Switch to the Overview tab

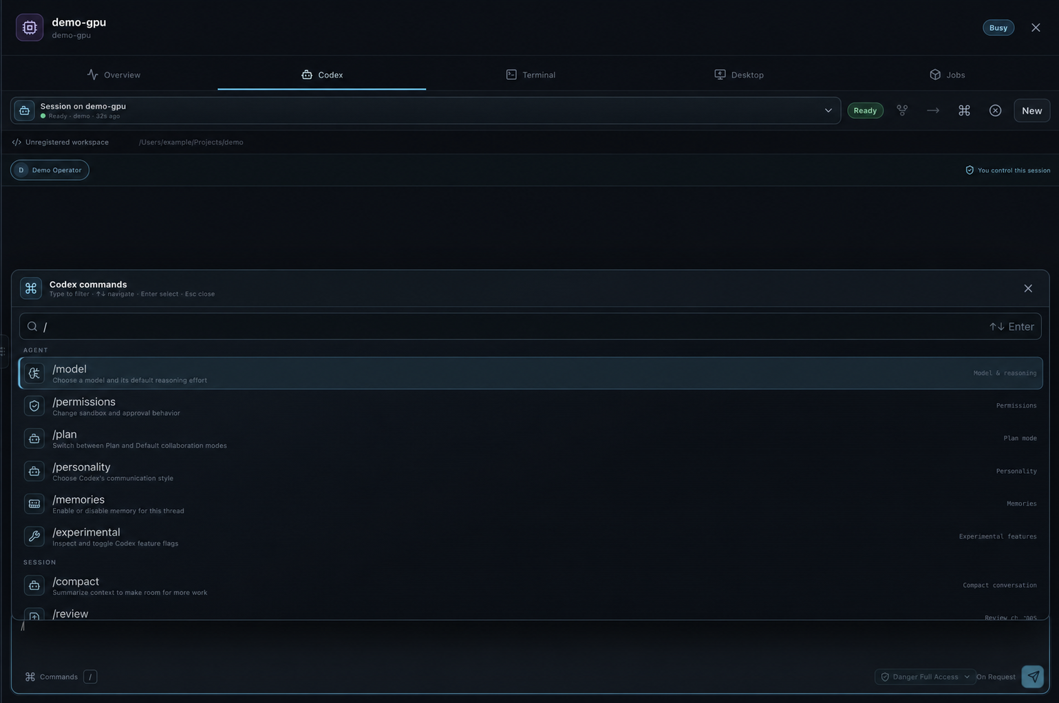click(114, 74)
